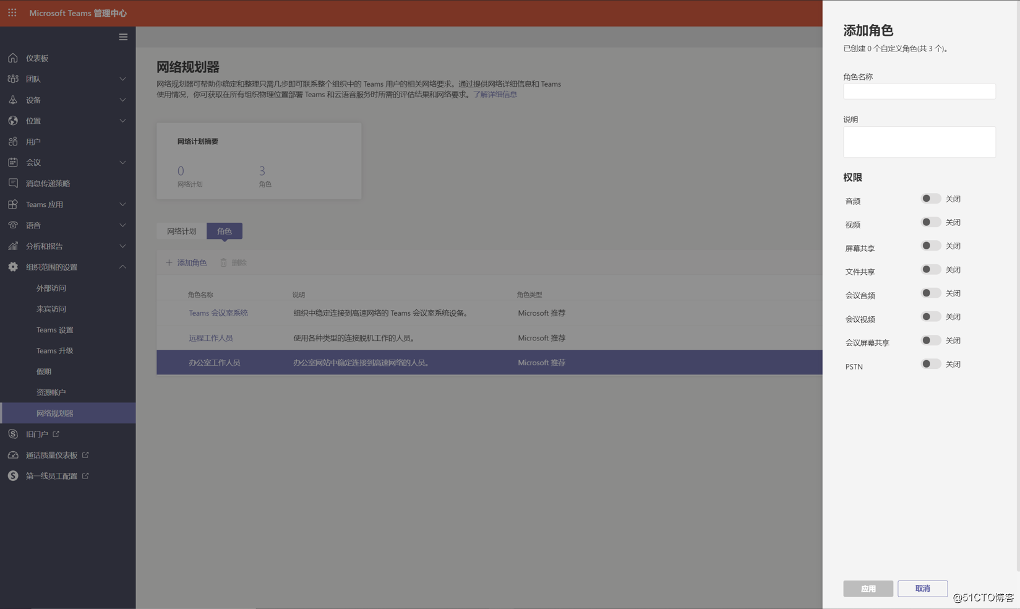Toggle the 音频 permission switch

coord(931,199)
